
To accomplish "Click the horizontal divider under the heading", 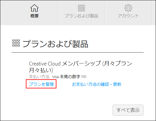I will click(78, 52).
